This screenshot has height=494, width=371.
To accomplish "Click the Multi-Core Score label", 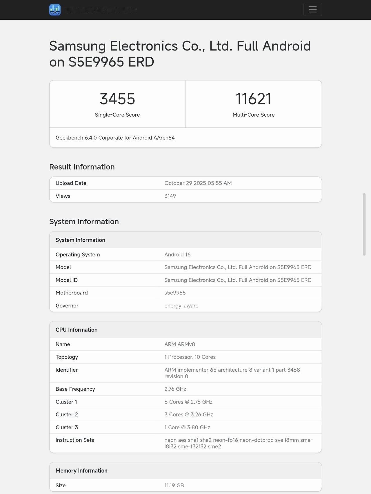I will (253, 115).
